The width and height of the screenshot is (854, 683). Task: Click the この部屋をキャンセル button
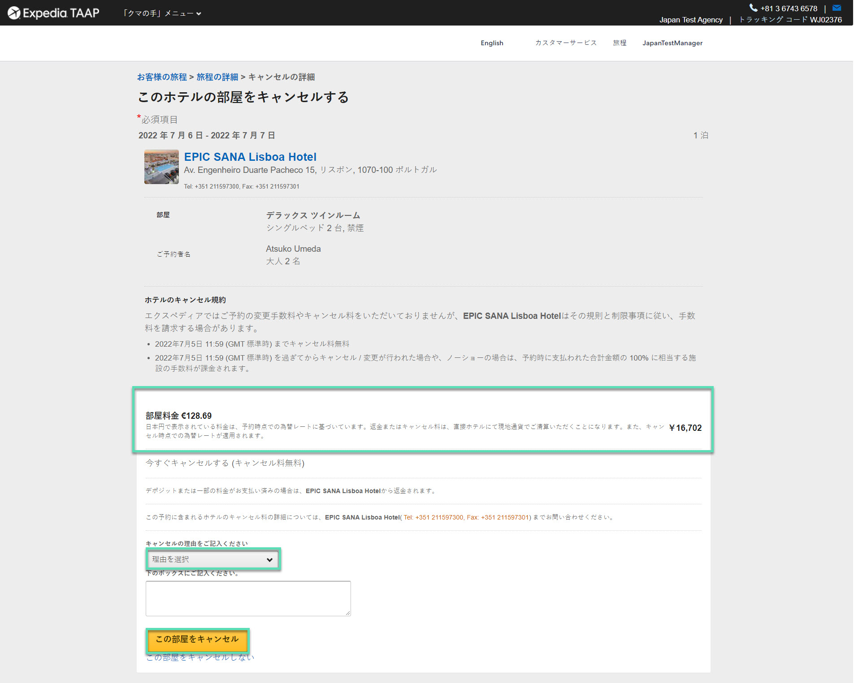(197, 640)
